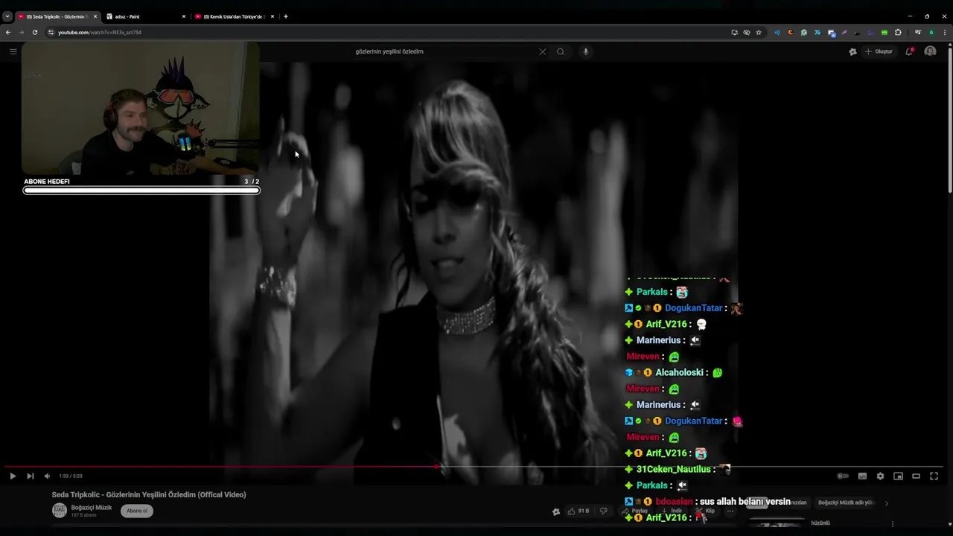Open the media controls toolbar icon
953x536 pixels.
click(x=917, y=33)
